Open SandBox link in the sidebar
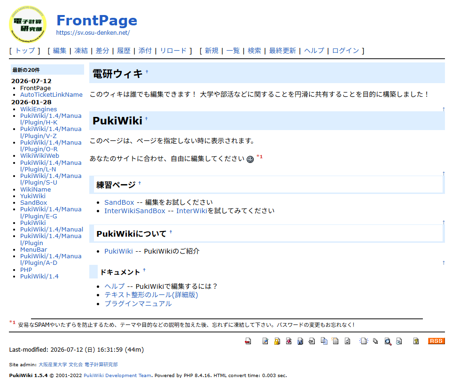452x378 pixels. point(33,202)
